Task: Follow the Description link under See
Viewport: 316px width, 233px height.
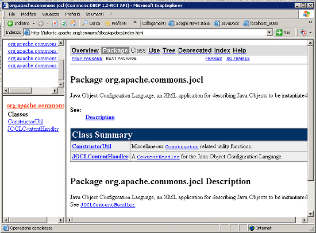Action: tap(100, 117)
